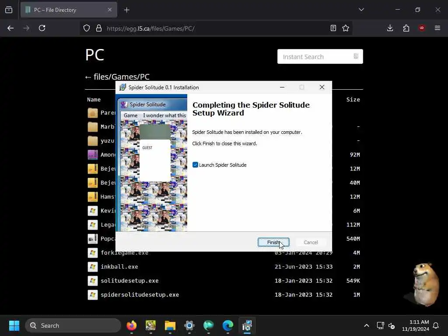Open the browser downloads panel

click(x=390, y=28)
